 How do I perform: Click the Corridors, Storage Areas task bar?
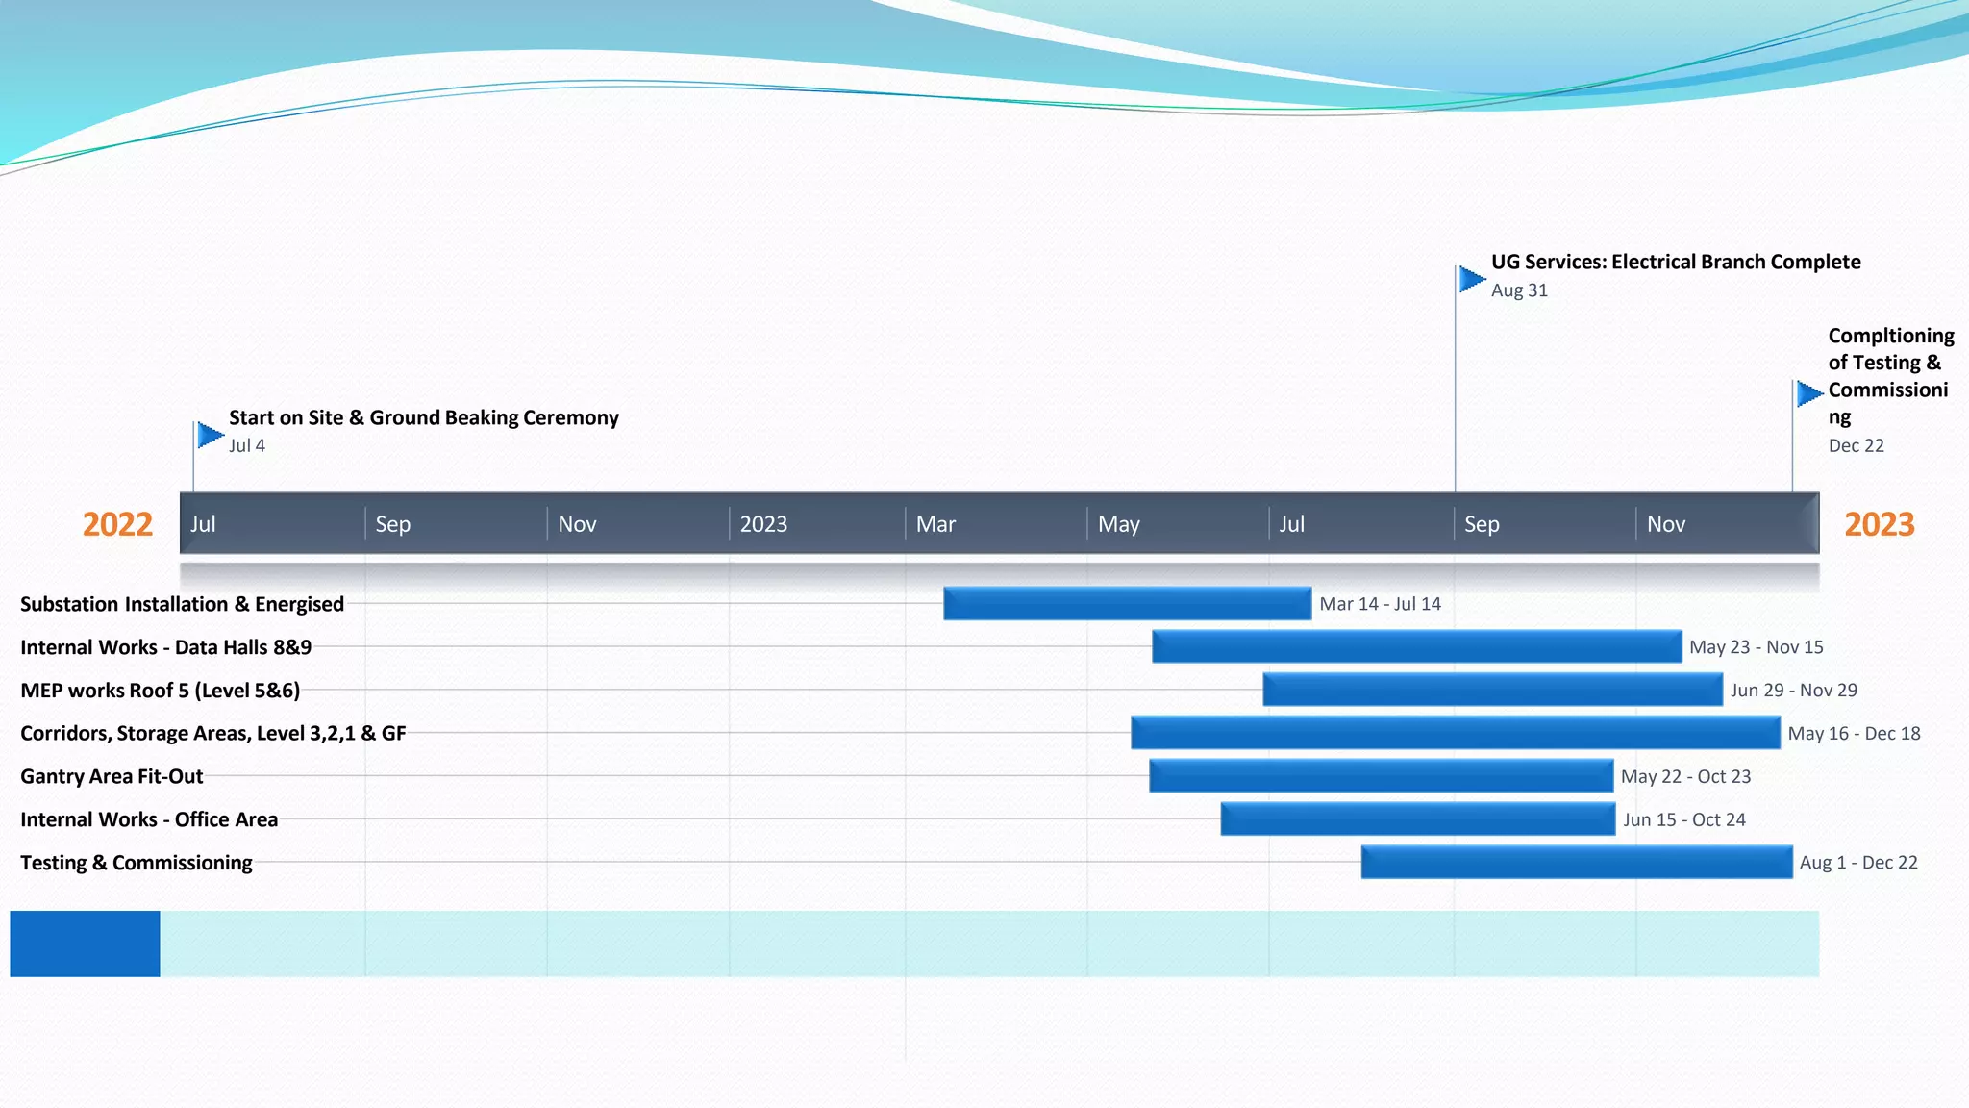click(x=1455, y=733)
